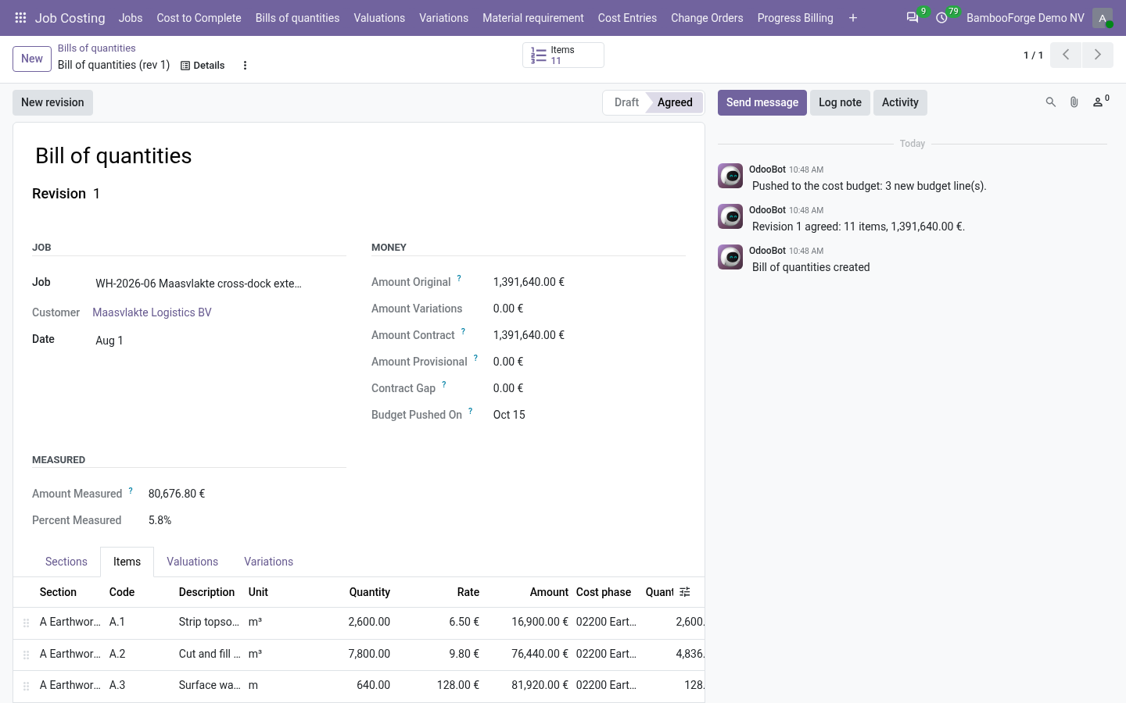Set status to Agreed
1126x703 pixels.
tap(675, 102)
